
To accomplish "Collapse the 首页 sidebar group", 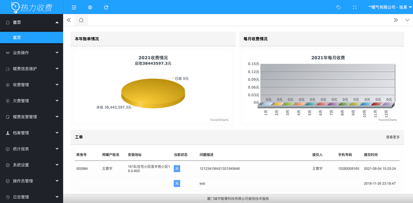I will tap(31, 23).
